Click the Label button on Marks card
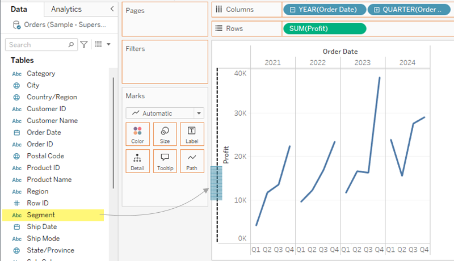This screenshot has width=454, height=261. (192, 134)
